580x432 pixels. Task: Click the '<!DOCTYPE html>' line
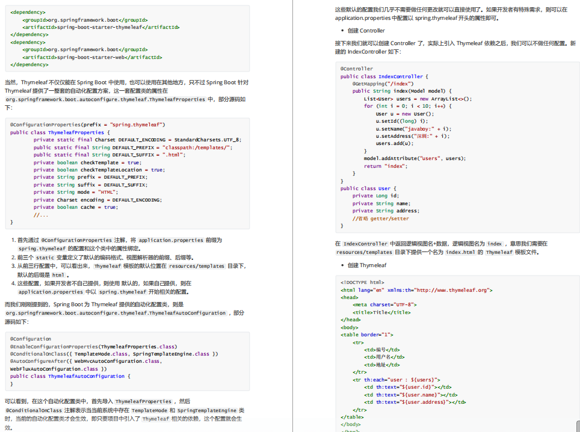point(362,282)
